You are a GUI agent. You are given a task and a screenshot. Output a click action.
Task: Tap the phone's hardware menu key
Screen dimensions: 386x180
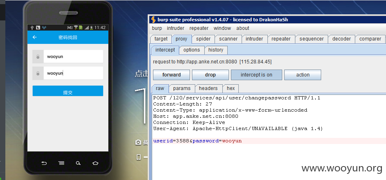(x=61, y=163)
